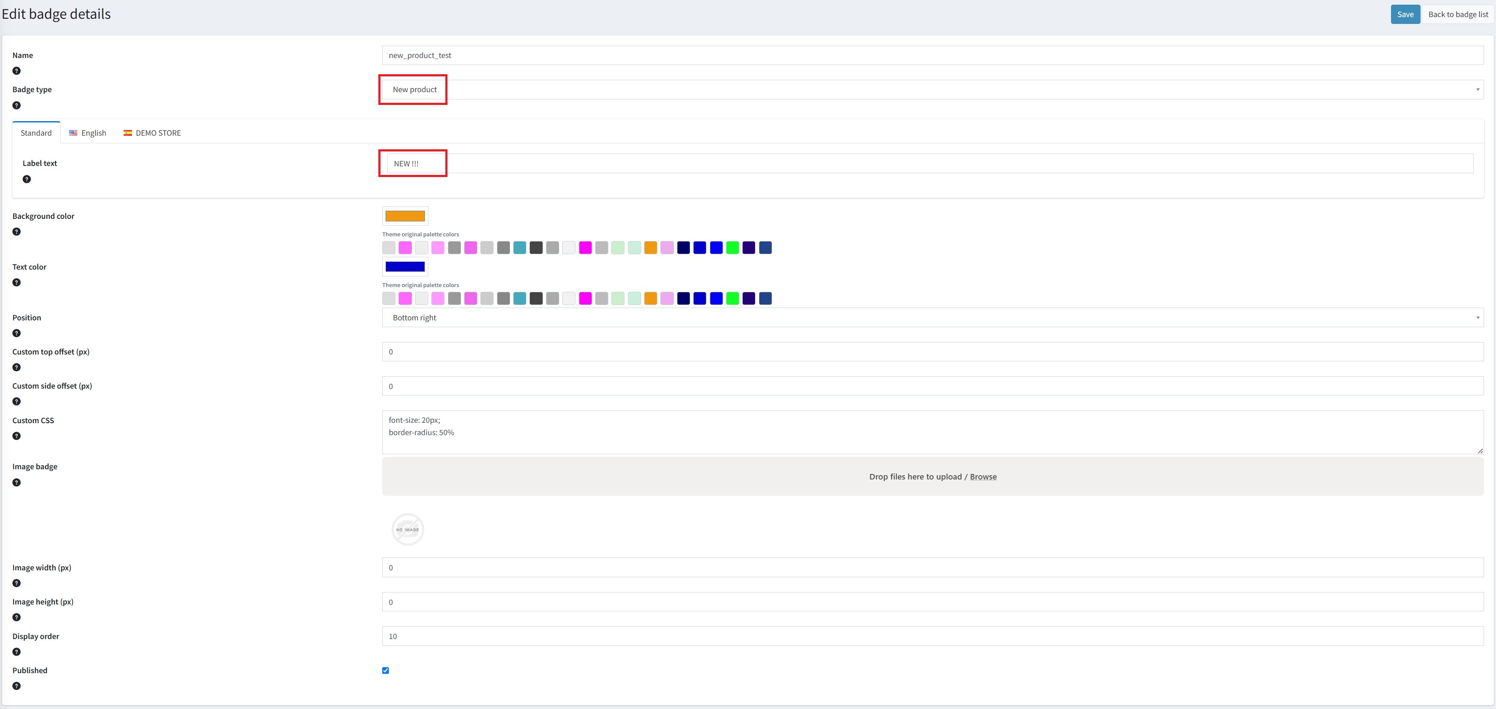
Task: Pick orange from Background color palette
Action: click(x=651, y=248)
